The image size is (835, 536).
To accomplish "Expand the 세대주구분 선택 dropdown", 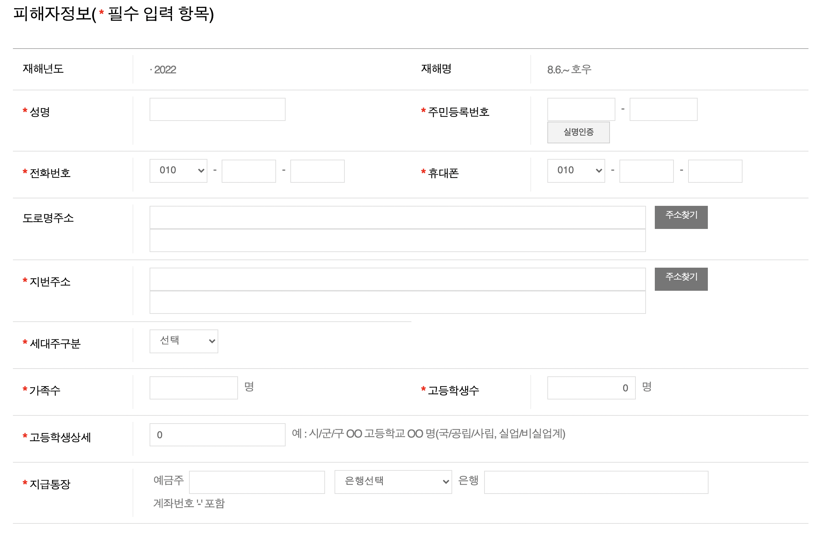I will (184, 341).
